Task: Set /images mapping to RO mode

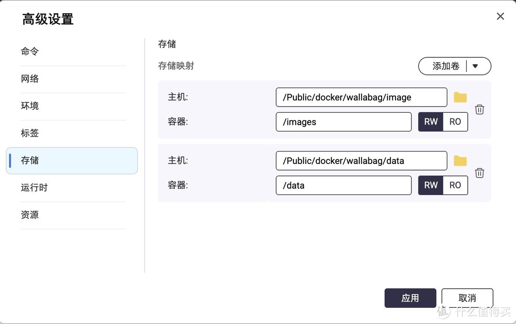Action: tap(455, 122)
